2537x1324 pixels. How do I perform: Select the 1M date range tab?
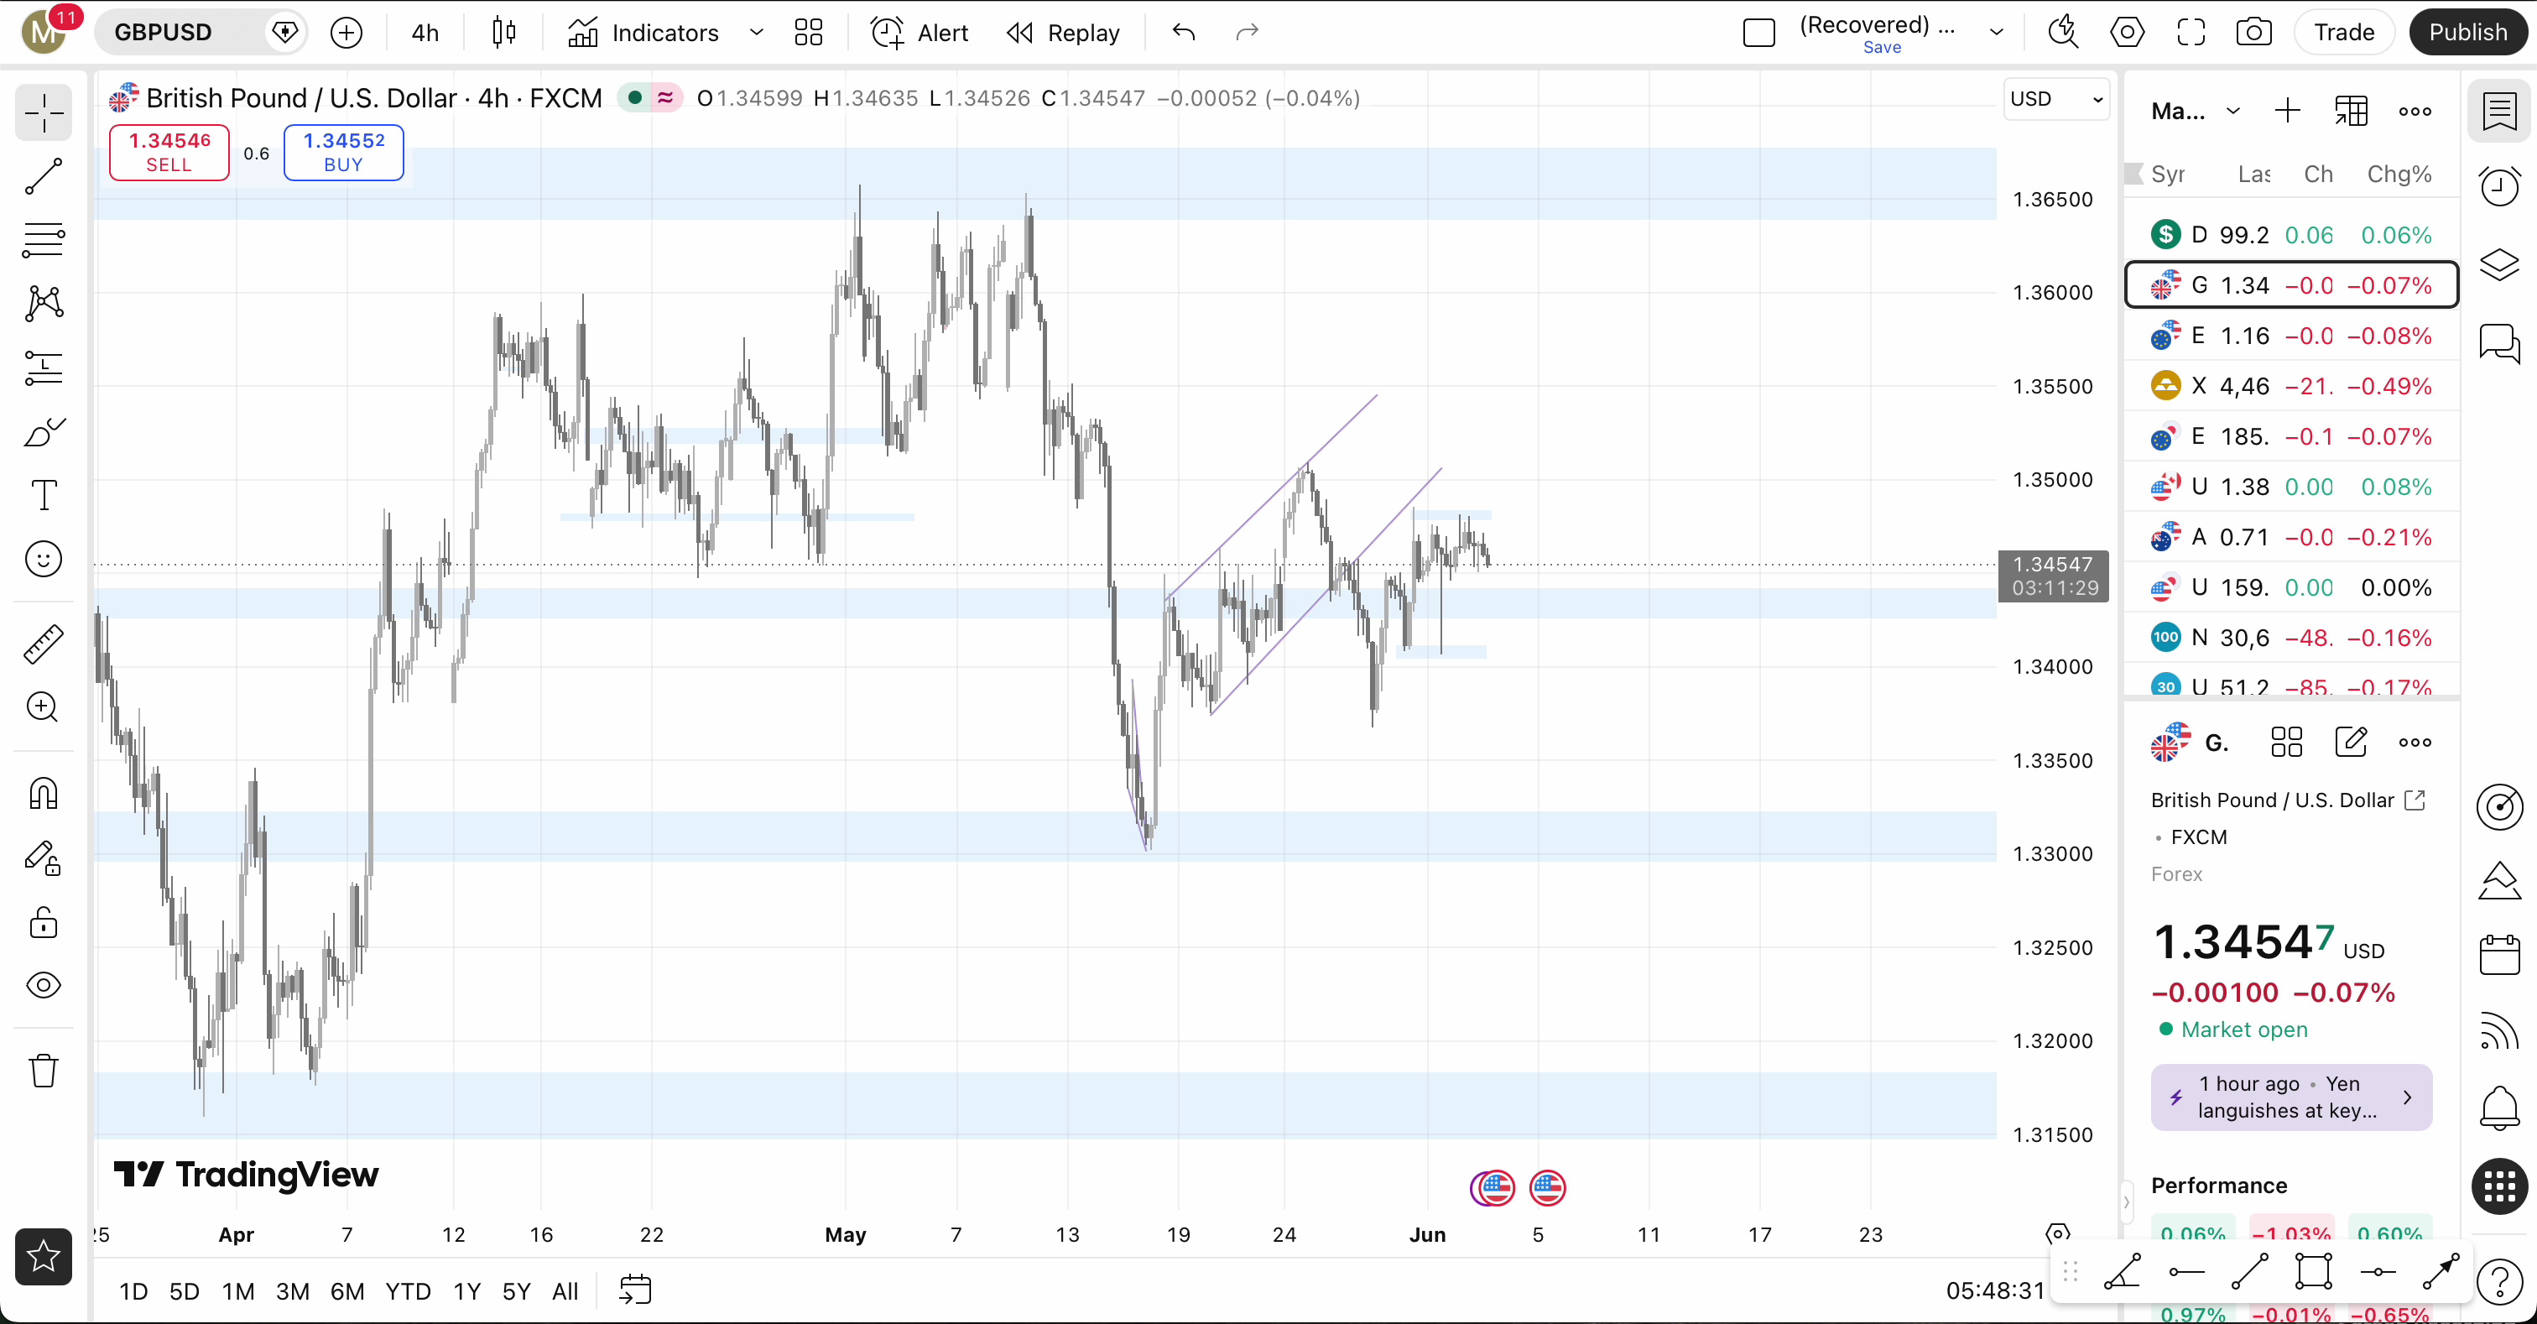pyautogui.click(x=238, y=1290)
